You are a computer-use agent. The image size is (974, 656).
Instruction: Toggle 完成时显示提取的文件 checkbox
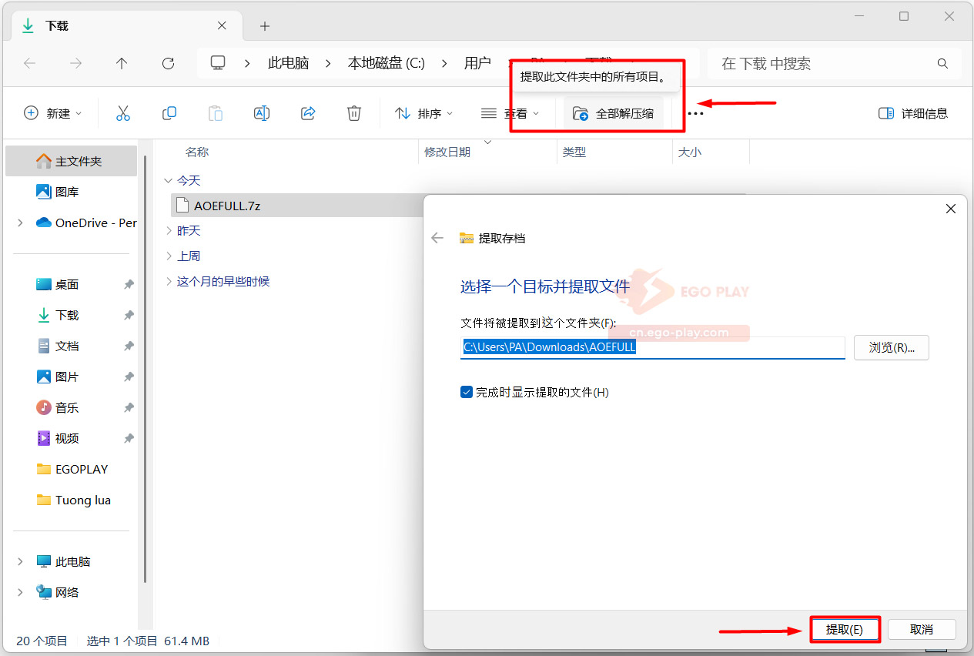[467, 392]
